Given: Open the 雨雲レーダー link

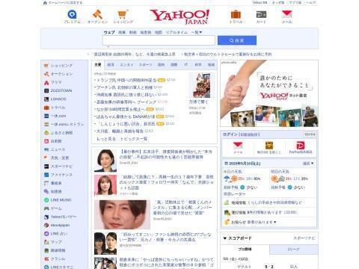Looking at the screenshot, I should click(234, 194).
